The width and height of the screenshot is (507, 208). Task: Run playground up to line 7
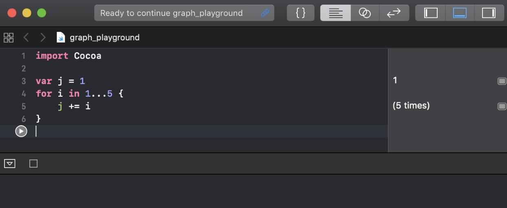click(x=21, y=131)
